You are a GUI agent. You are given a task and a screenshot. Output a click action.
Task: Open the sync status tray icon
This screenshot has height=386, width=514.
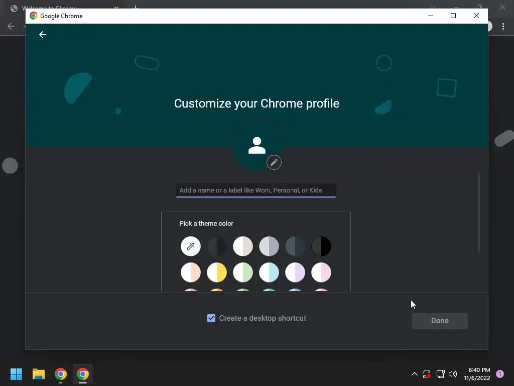(x=427, y=374)
